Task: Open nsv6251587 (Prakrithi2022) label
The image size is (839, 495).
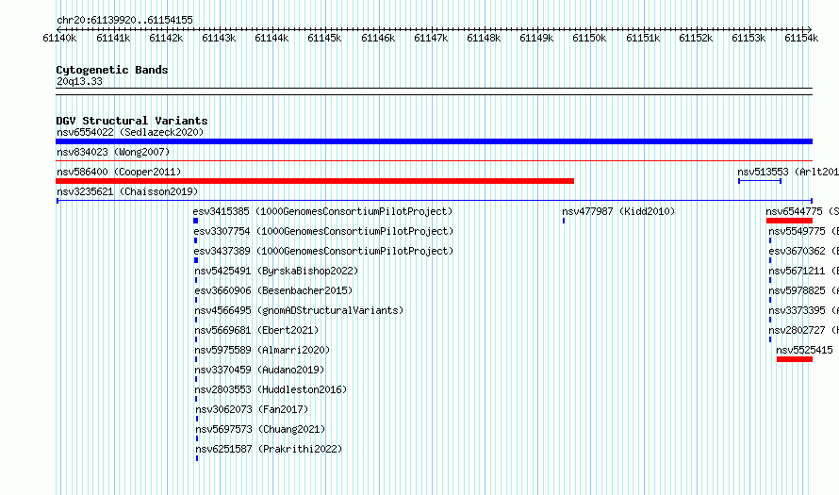Action: 269,449
